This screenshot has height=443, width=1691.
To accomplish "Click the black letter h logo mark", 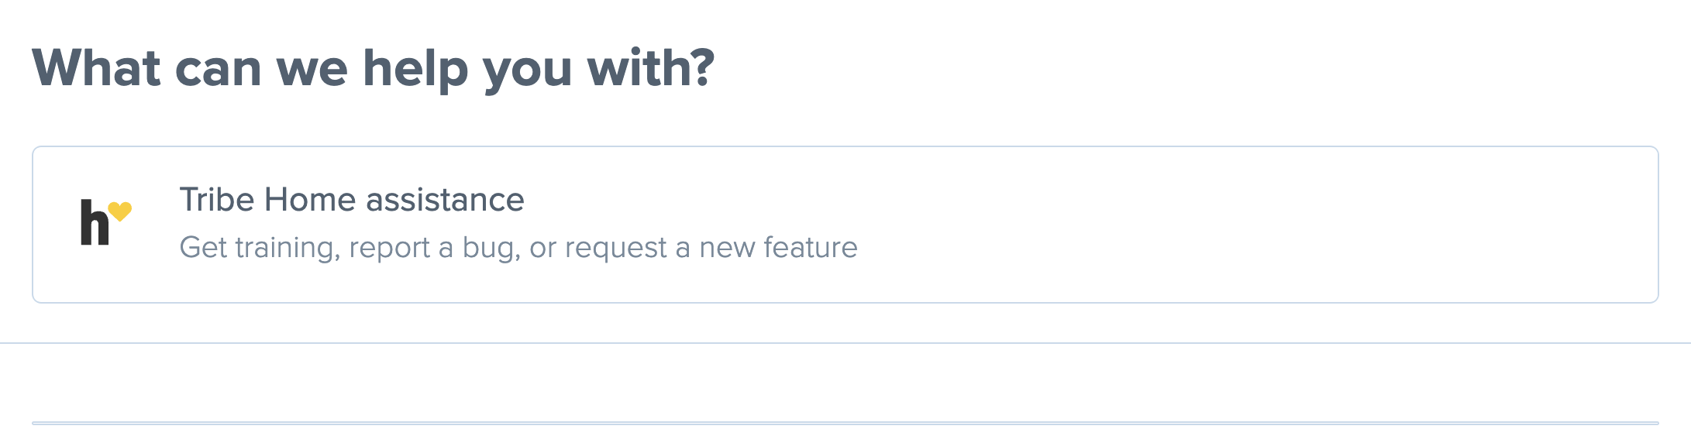I will pyautogui.click(x=95, y=222).
